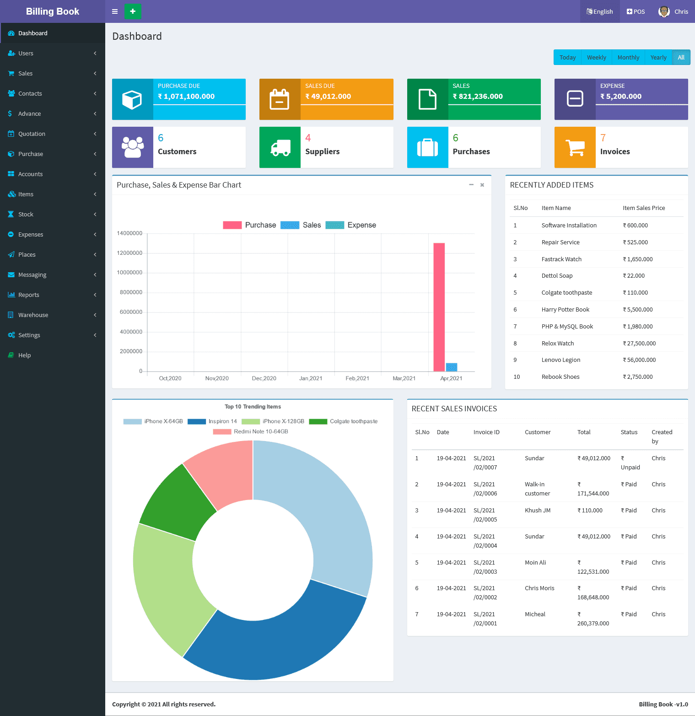The image size is (695, 716).
Task: Toggle Purchase series in bar chart legend
Action: [x=249, y=225]
